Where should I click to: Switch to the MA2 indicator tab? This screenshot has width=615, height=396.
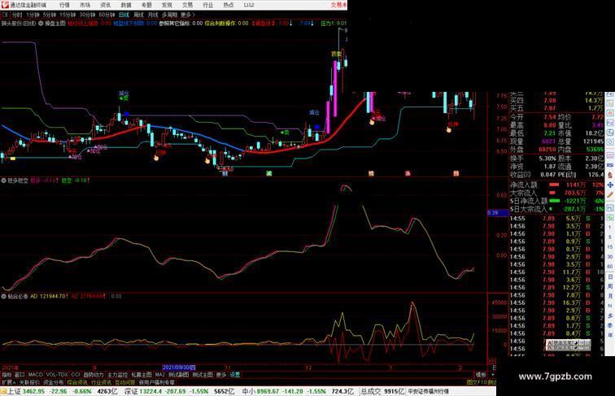click(x=160, y=375)
